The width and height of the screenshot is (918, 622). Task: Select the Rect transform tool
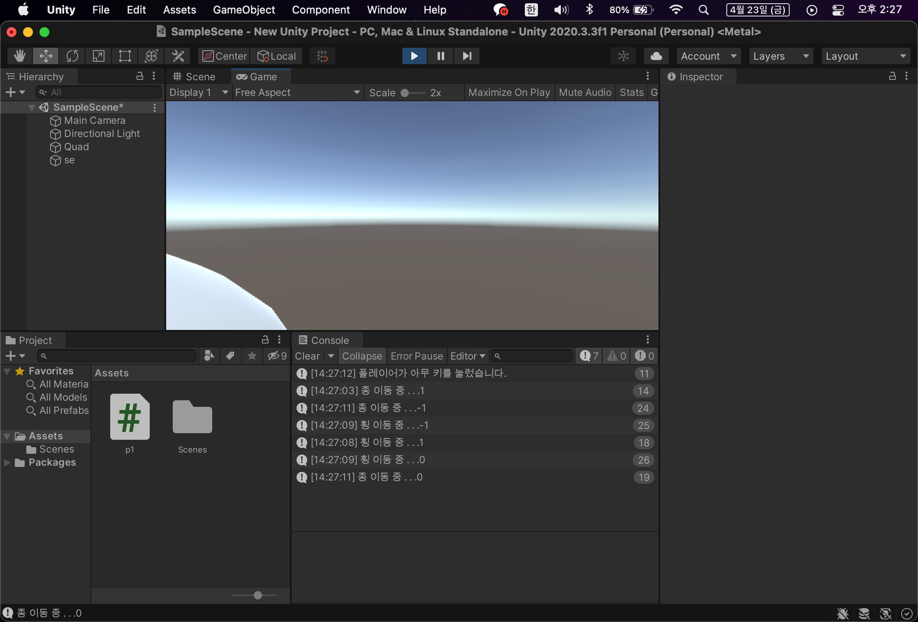pyautogui.click(x=125, y=56)
